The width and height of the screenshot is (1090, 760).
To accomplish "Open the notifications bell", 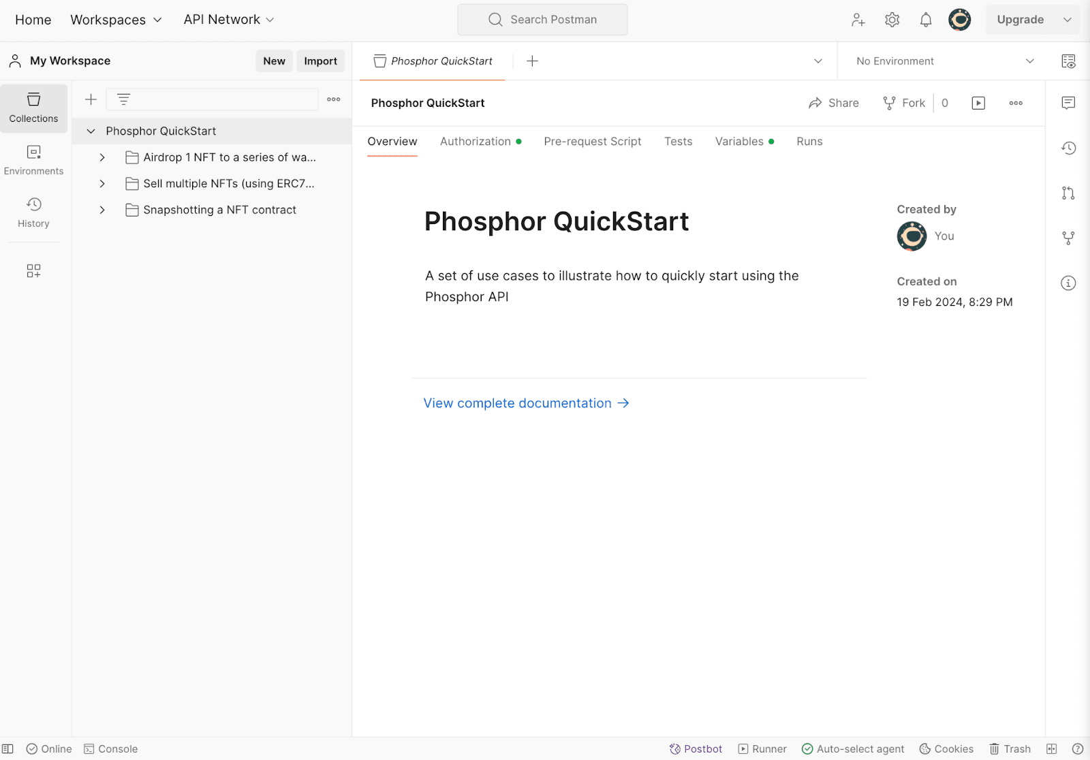I will (926, 20).
